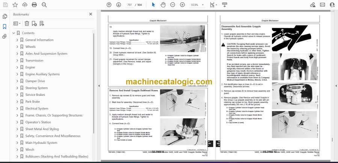Click 'Remove And Install Grapple Bulkhead Hoses' heading
Image resolution: width=338 pixels, height=163 pixels.
(133, 91)
